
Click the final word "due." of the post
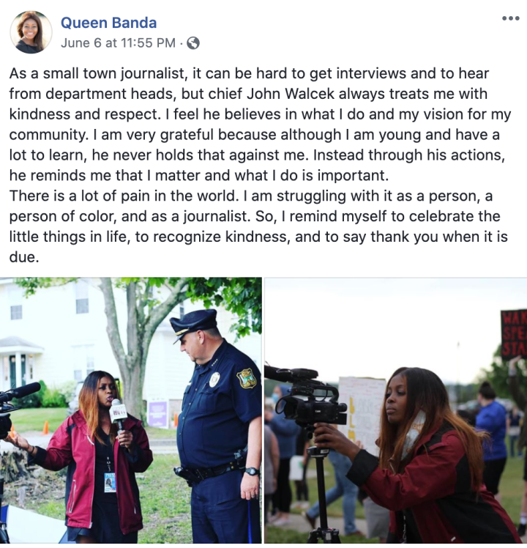[x=24, y=257]
